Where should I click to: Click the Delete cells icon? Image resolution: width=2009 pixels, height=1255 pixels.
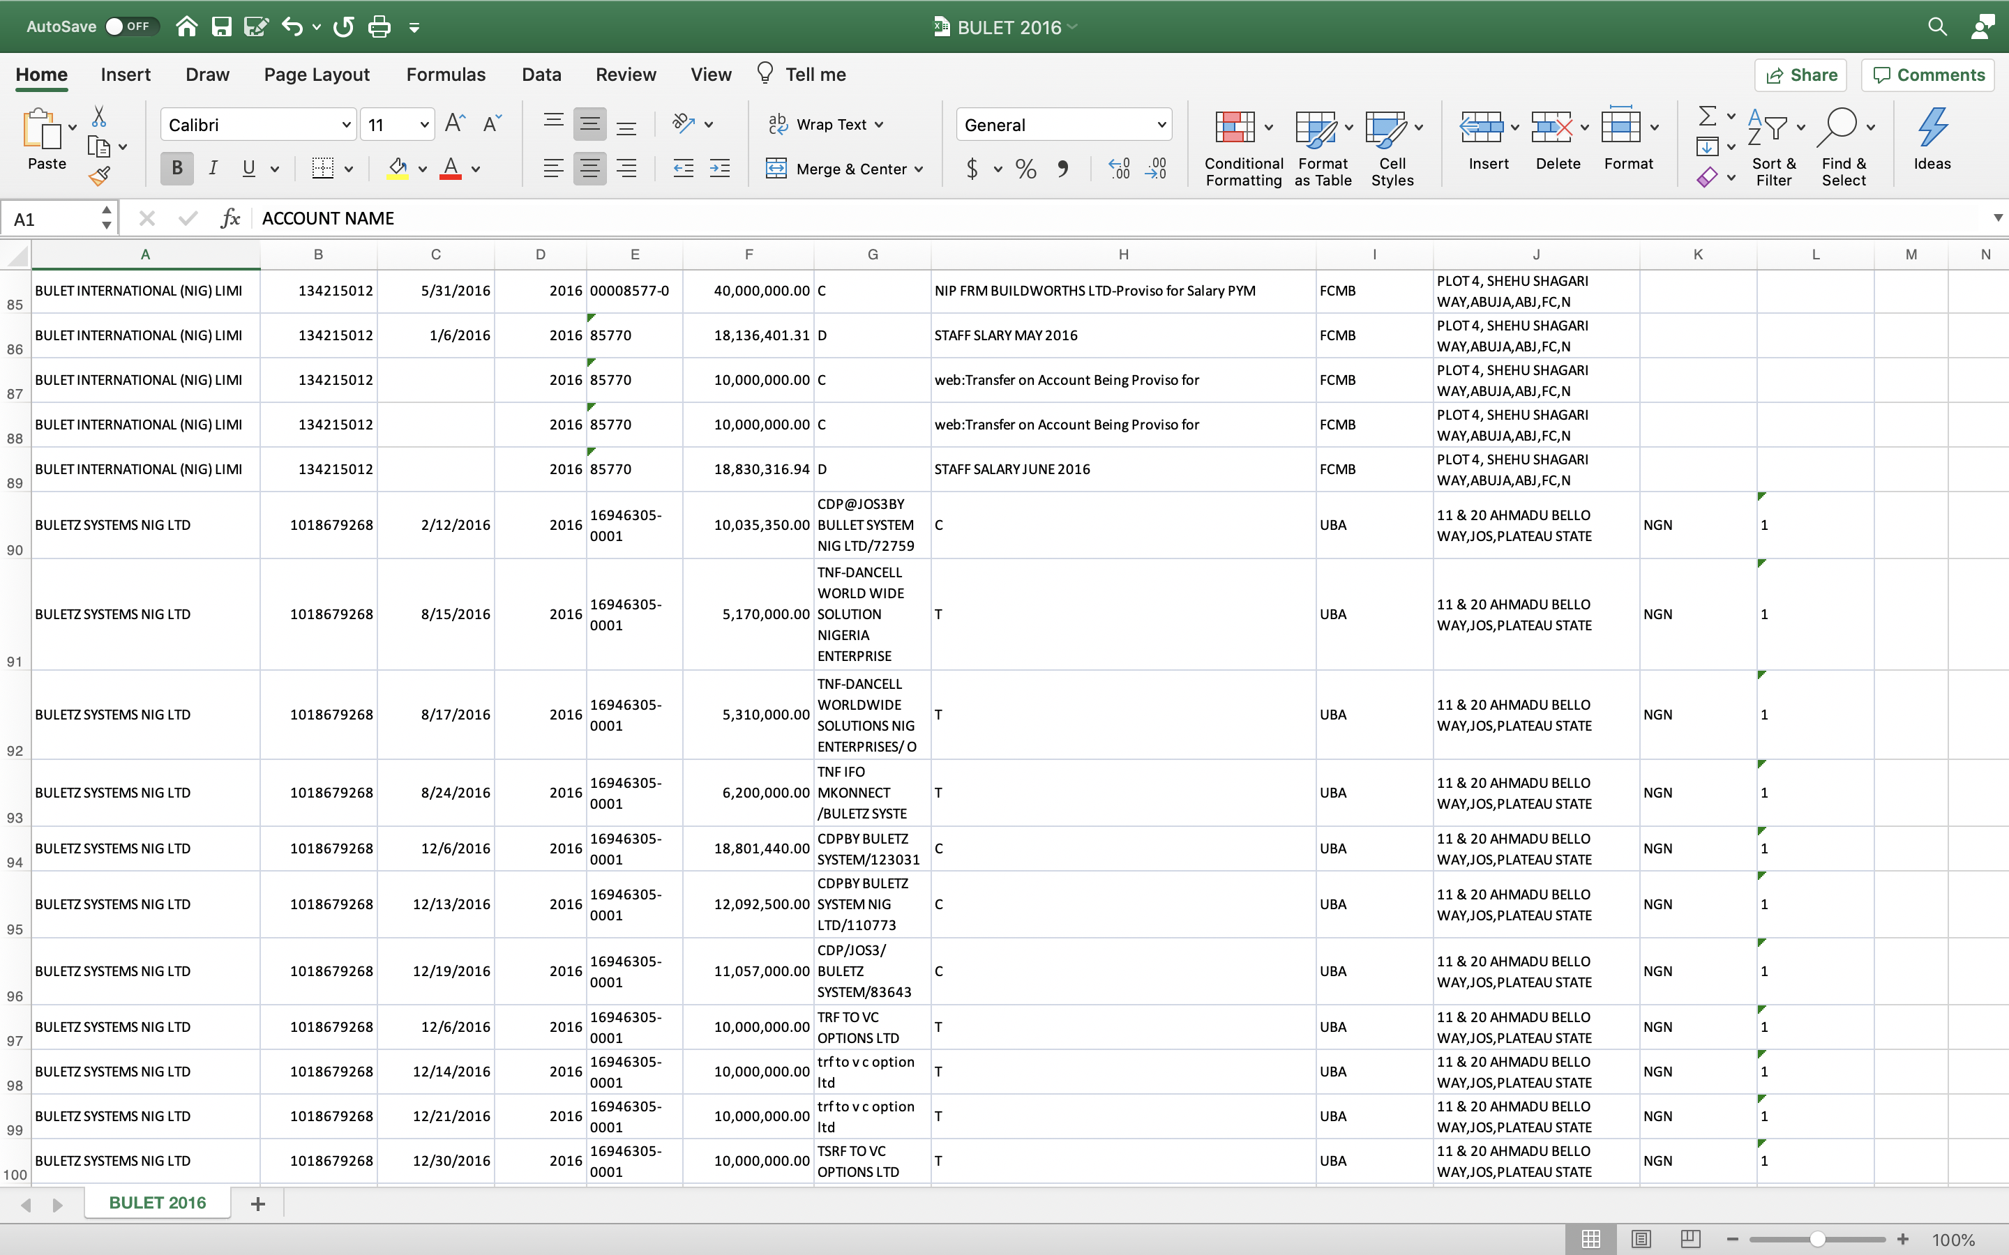coord(1551,127)
